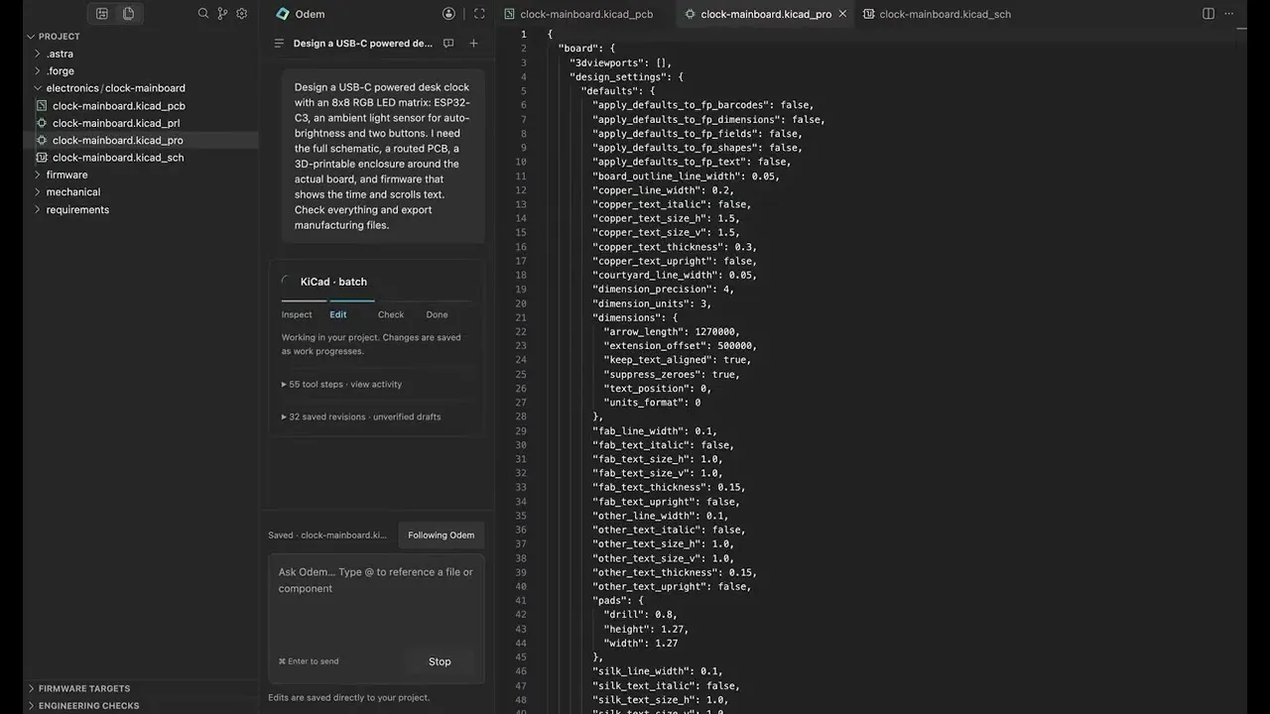This screenshot has height=714, width=1270.
Task: Open the settings gear icon
Action: point(241,14)
